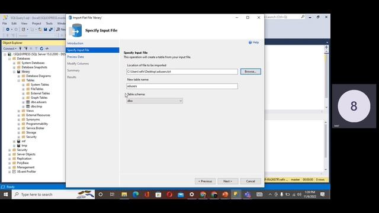Open the Introduction wizard step
This screenshot has height=213, width=379.
tap(75, 43)
